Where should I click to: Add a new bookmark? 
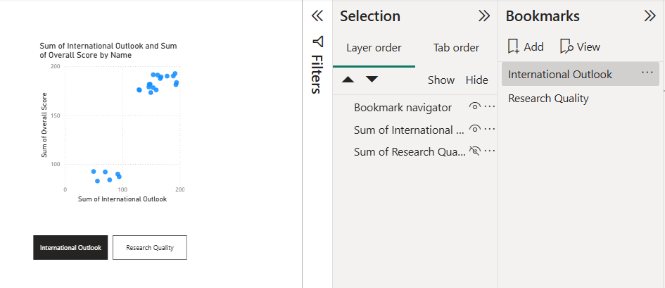526,46
